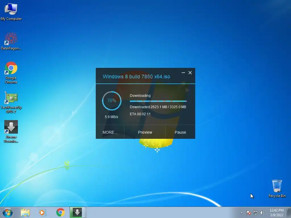Select the Recycle Bin icon

[x=277, y=188]
